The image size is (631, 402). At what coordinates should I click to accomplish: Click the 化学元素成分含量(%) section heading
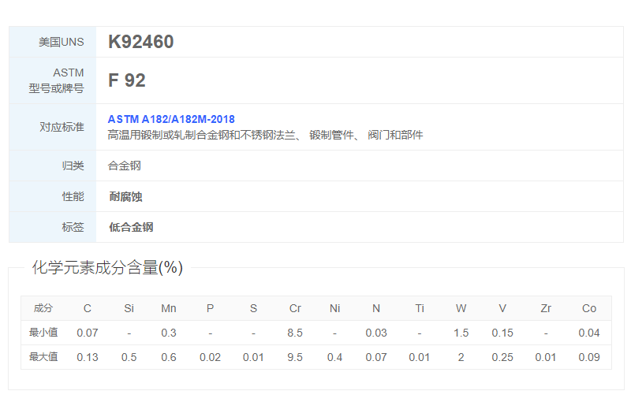[107, 268]
